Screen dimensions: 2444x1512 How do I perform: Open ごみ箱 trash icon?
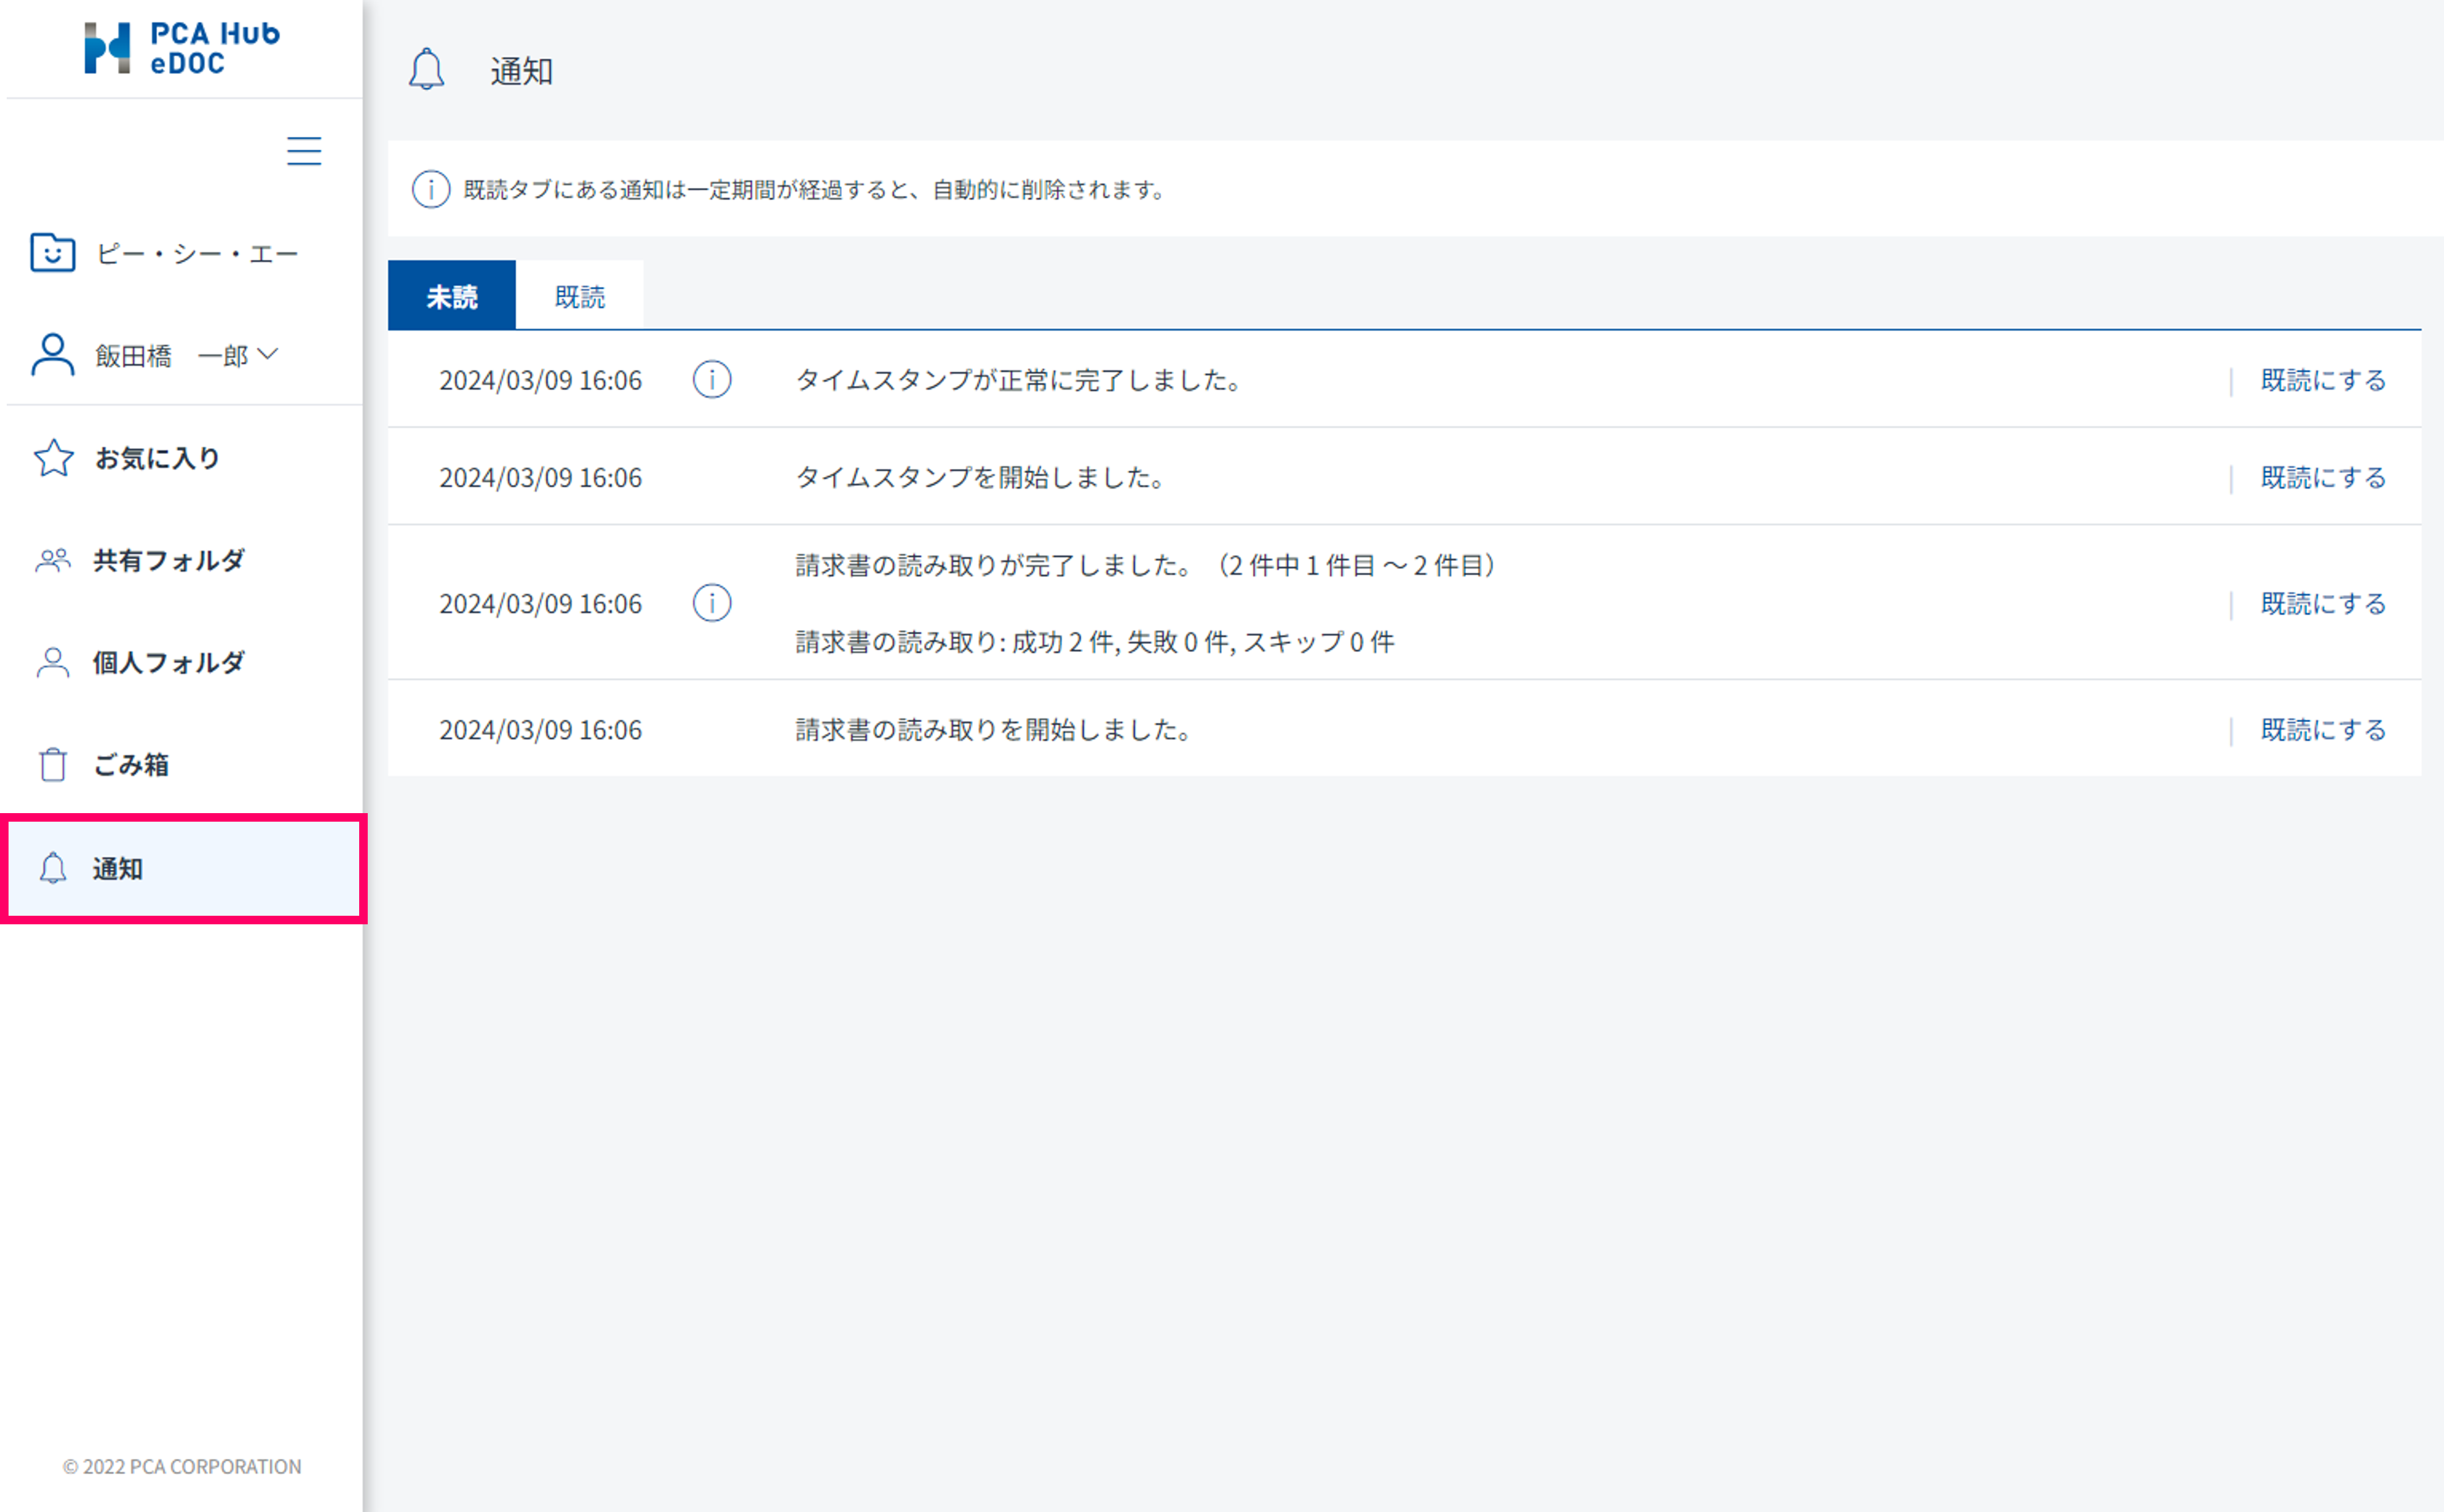pos(53,765)
